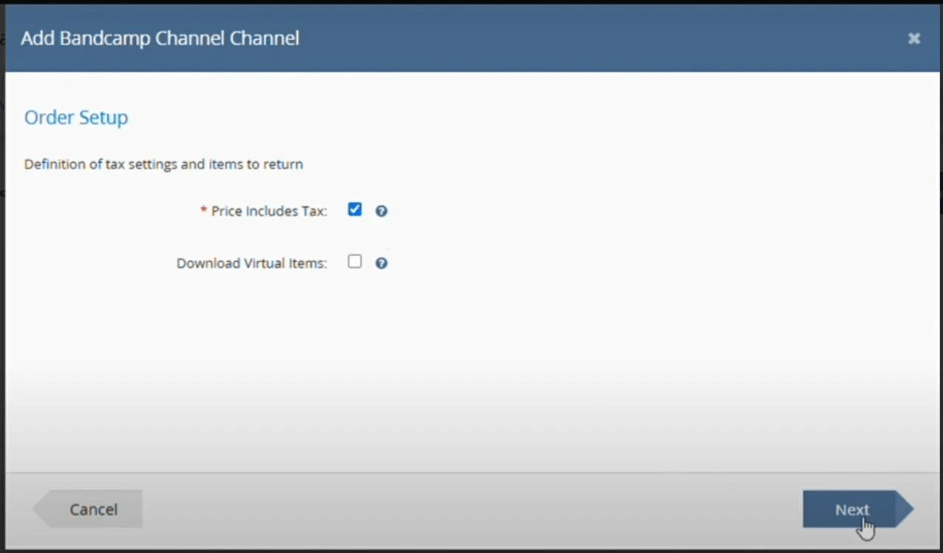The width and height of the screenshot is (943, 553).
Task: Click the gray footer bar between buttons
Action: pos(473,509)
